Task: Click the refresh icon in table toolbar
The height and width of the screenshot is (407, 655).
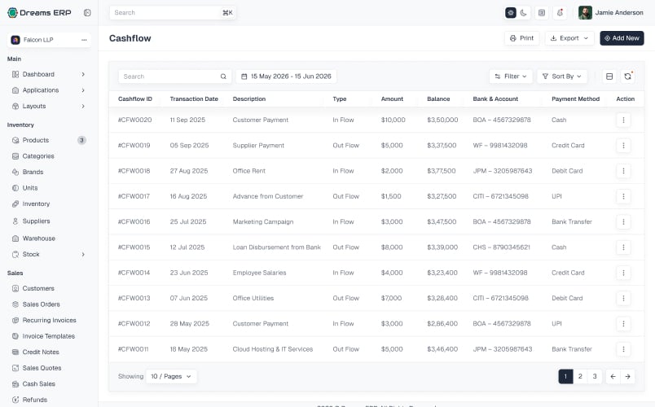Action: point(627,77)
